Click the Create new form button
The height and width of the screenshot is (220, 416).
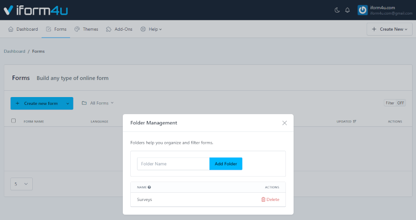37,103
